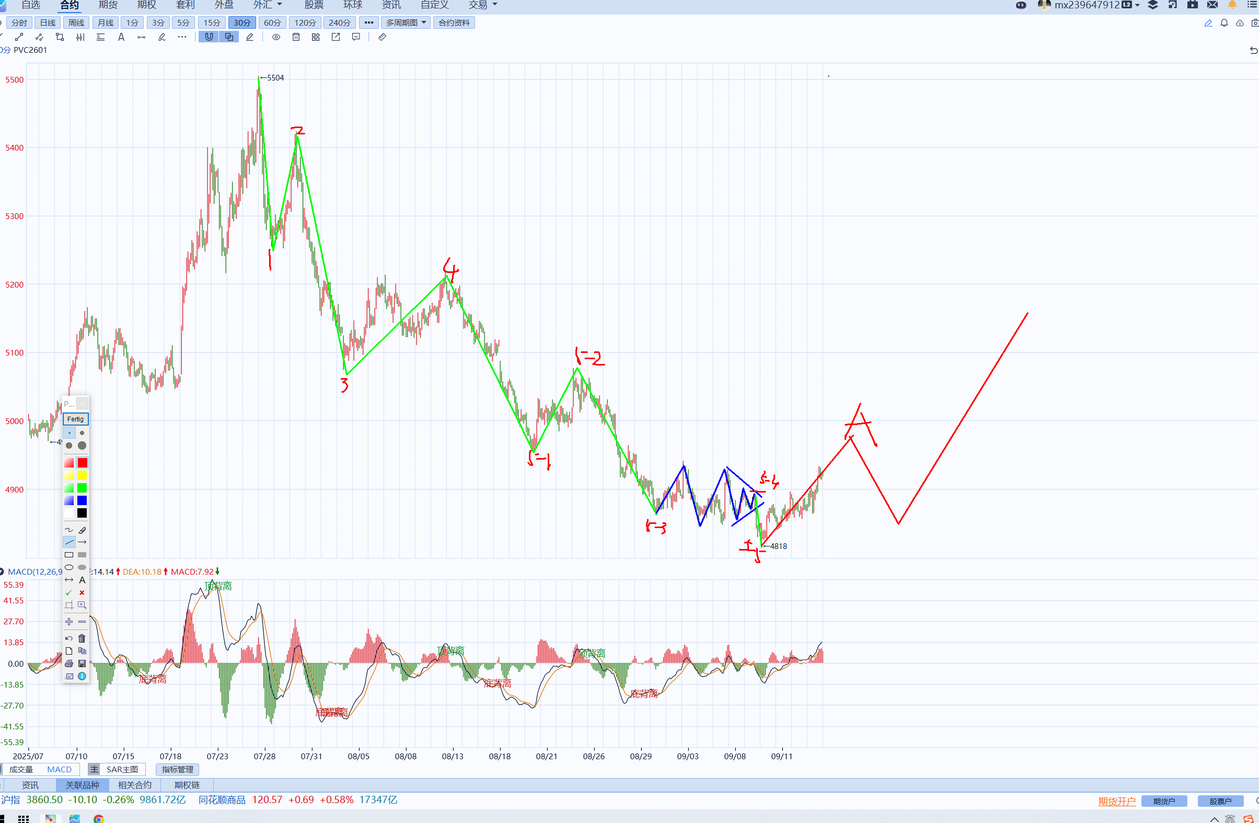The width and height of the screenshot is (1259, 823).
Task: Select the hollow ellipse shape tool
Action: click(x=69, y=567)
